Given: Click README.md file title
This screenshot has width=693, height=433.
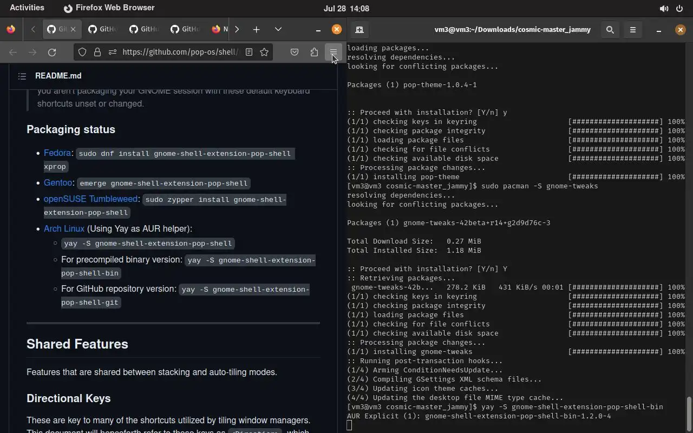Looking at the screenshot, I should click(x=58, y=76).
